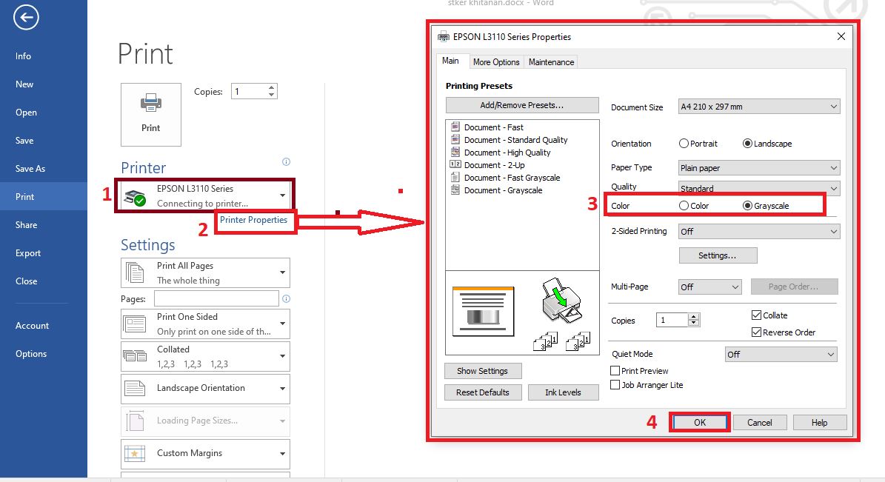The width and height of the screenshot is (885, 482).
Task: Click the Show Settings button
Action: [x=483, y=371]
